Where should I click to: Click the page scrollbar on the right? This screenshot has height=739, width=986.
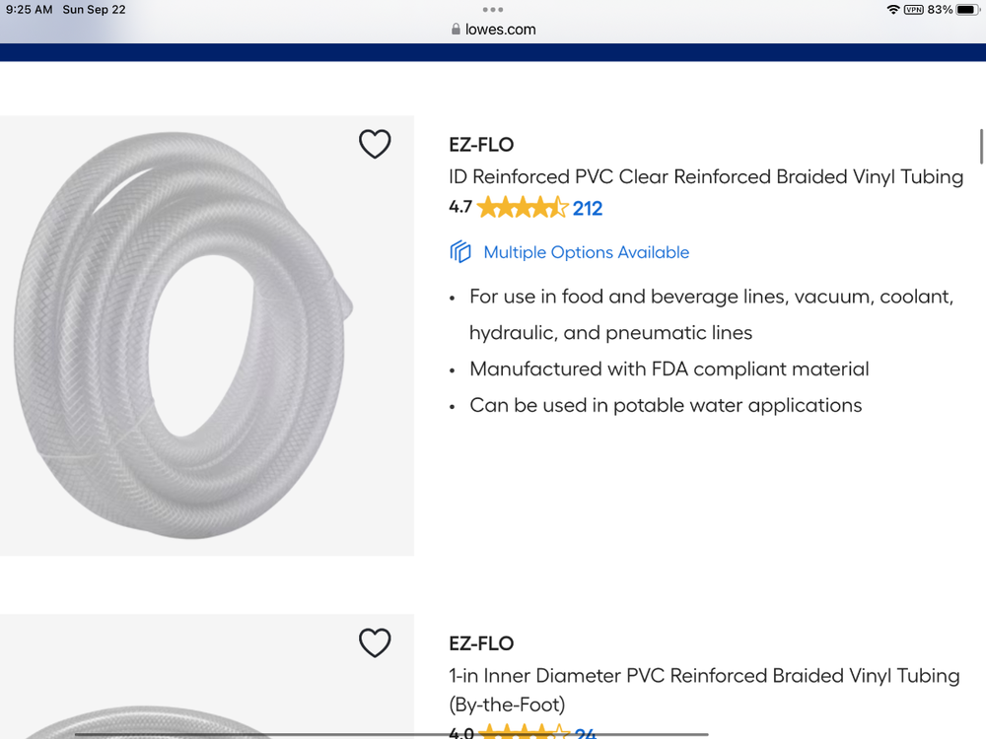tap(981, 146)
